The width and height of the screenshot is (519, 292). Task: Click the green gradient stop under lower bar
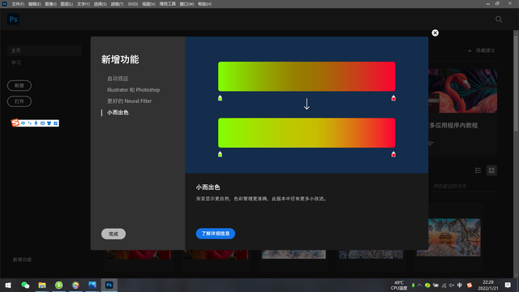[x=220, y=154]
